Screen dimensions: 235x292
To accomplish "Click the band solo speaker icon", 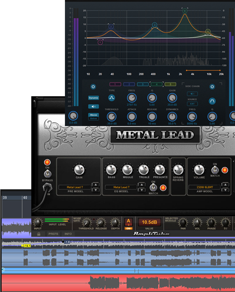I will [x=93, y=106].
